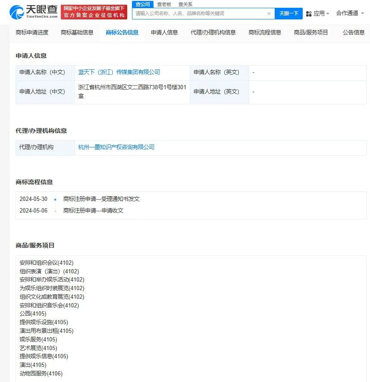Click the timeline dot beside 2024-05-06
The height and width of the screenshot is (382, 370).
click(x=56, y=210)
